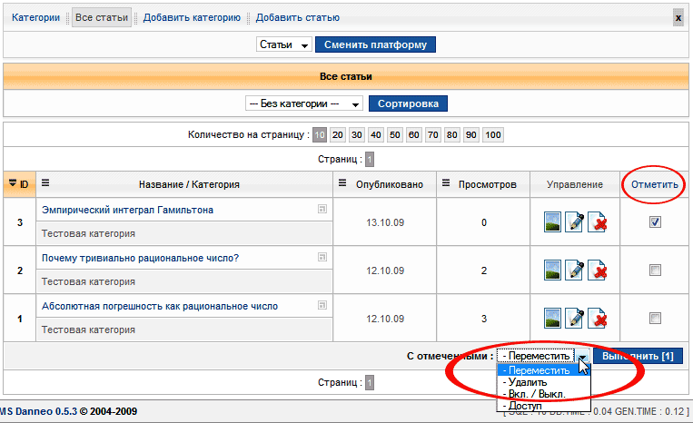Choose 'Удалить' in the open action list
The height and width of the screenshot is (423, 693).
[x=528, y=382]
